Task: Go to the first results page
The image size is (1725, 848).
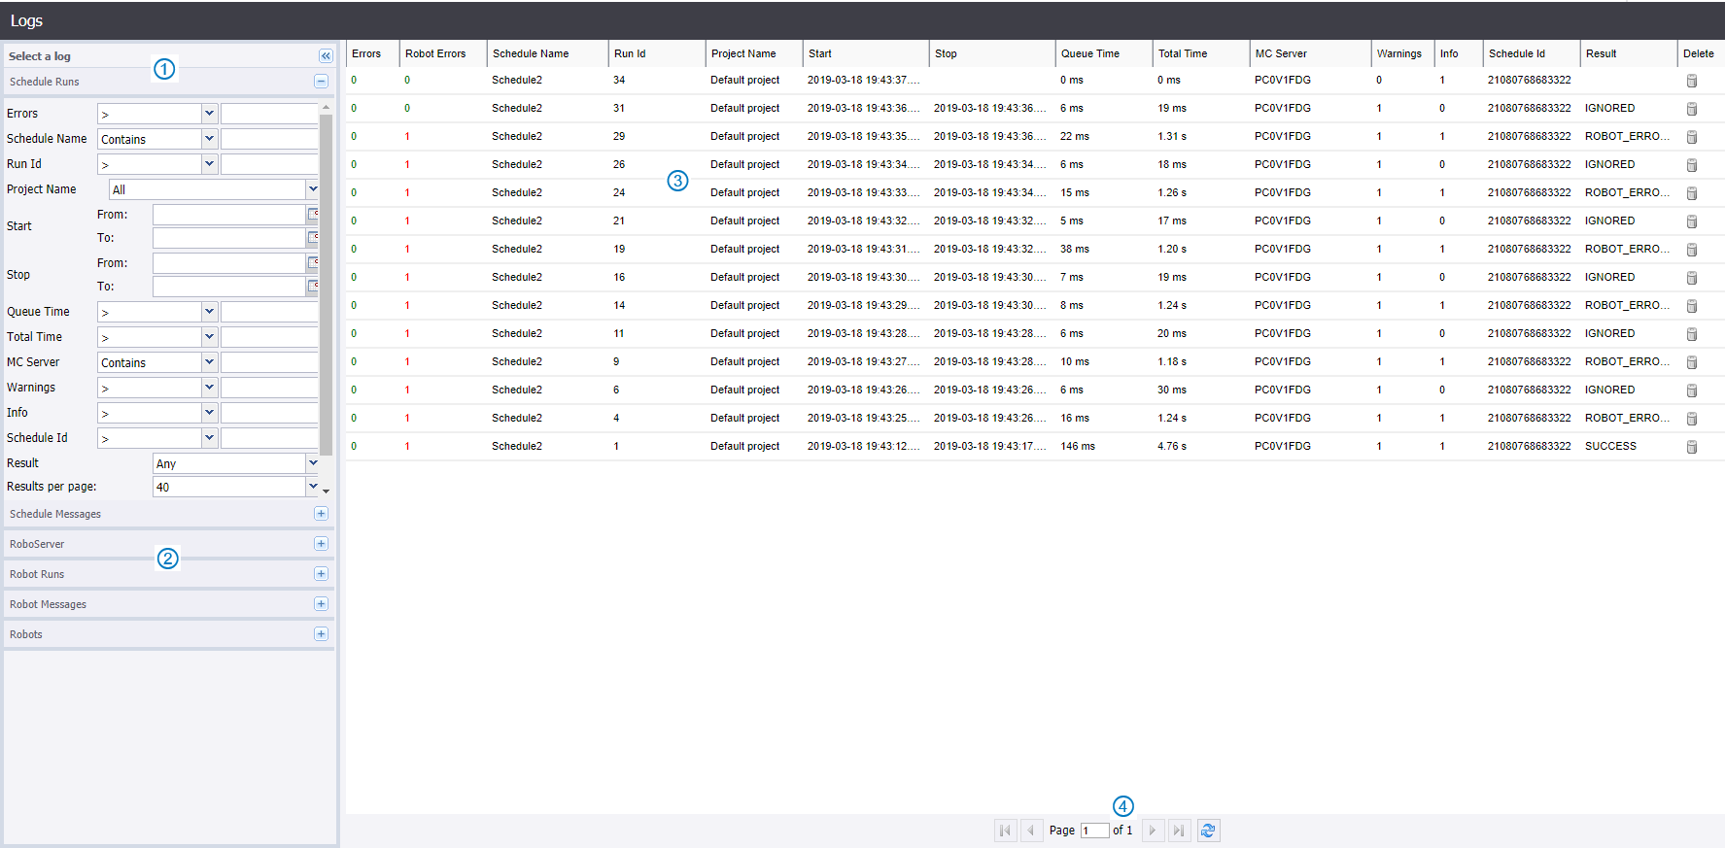Action: [1005, 831]
